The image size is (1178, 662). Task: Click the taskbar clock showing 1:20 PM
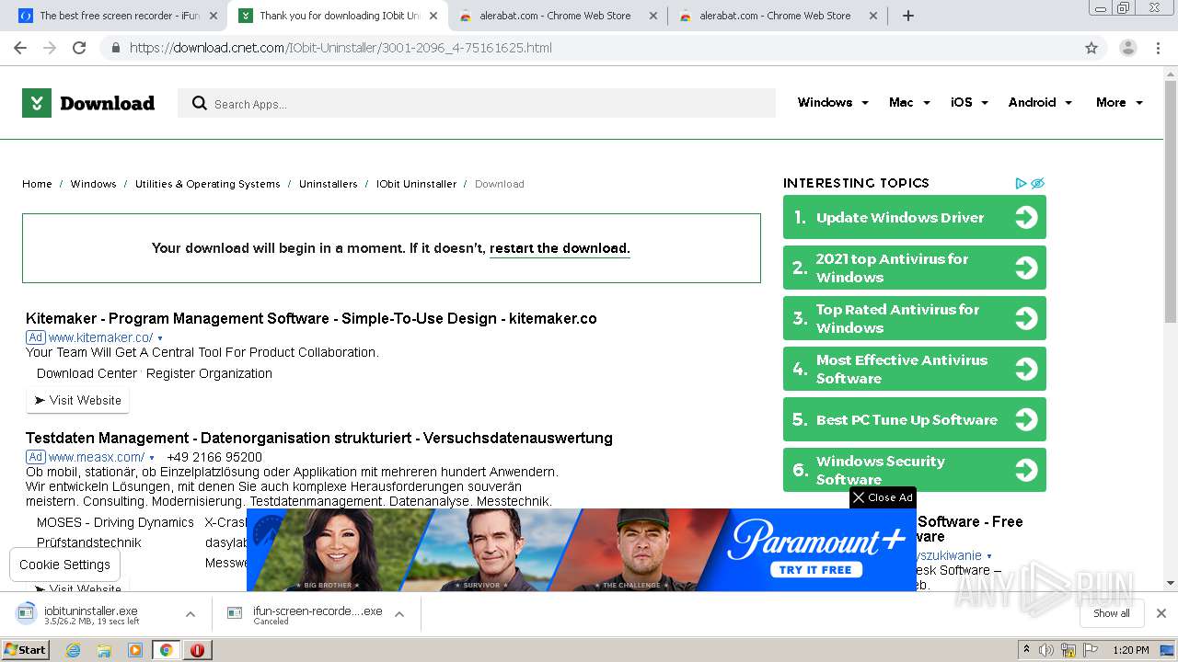pyautogui.click(x=1130, y=650)
